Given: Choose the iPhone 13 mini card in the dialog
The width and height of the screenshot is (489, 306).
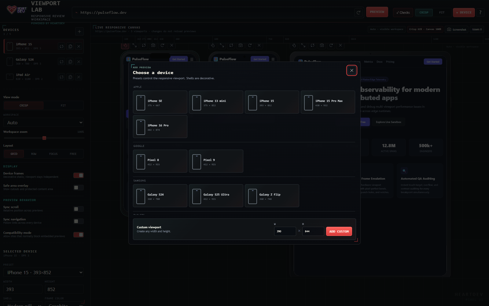Looking at the screenshot, I should pos(216,102).
